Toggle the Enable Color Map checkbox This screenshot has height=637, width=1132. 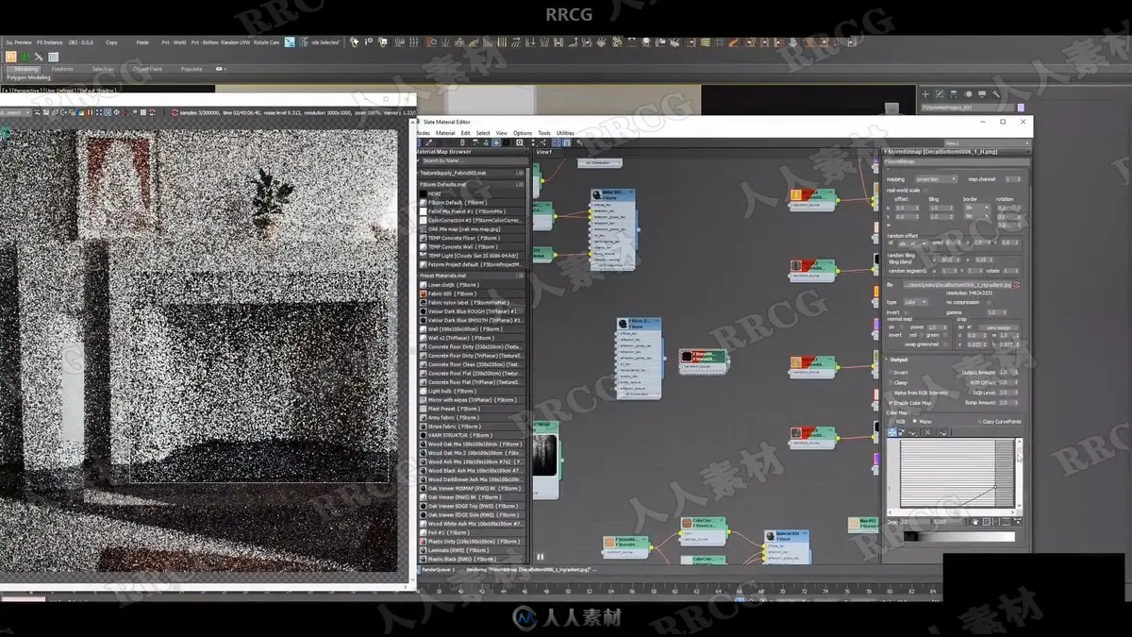click(890, 402)
